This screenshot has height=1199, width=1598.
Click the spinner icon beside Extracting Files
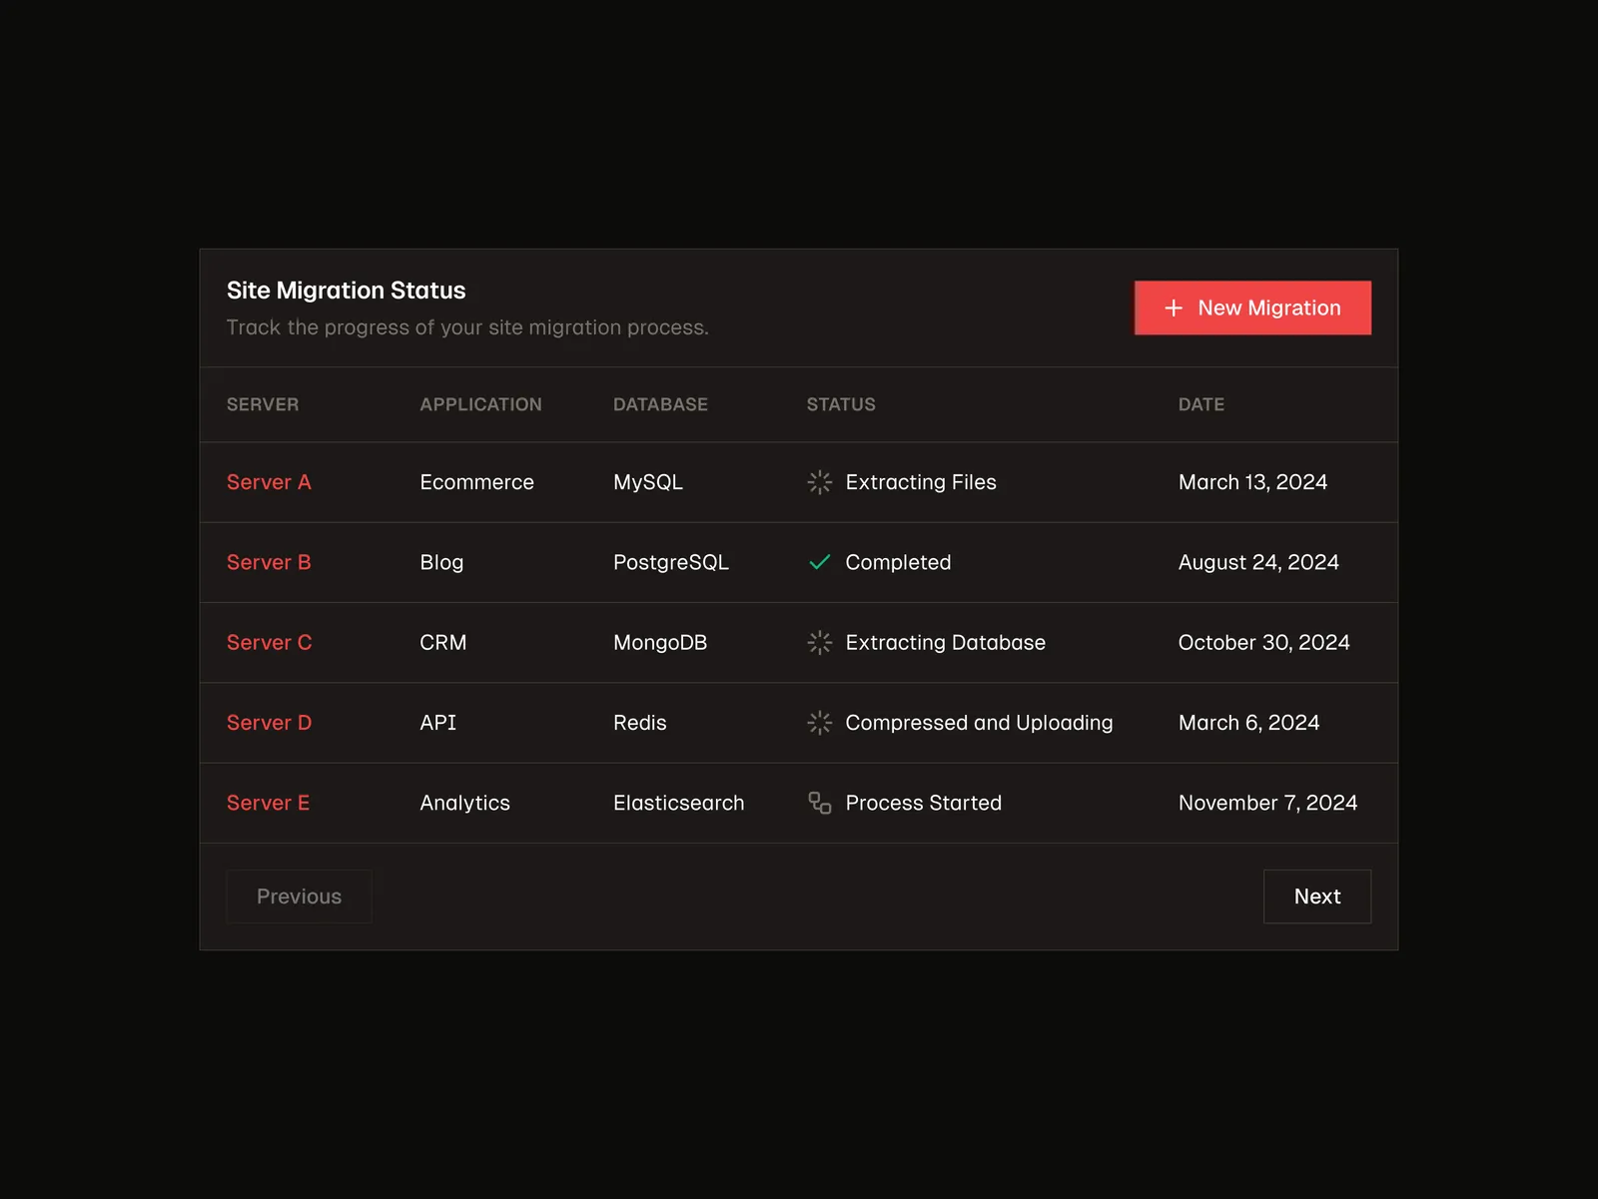click(819, 482)
